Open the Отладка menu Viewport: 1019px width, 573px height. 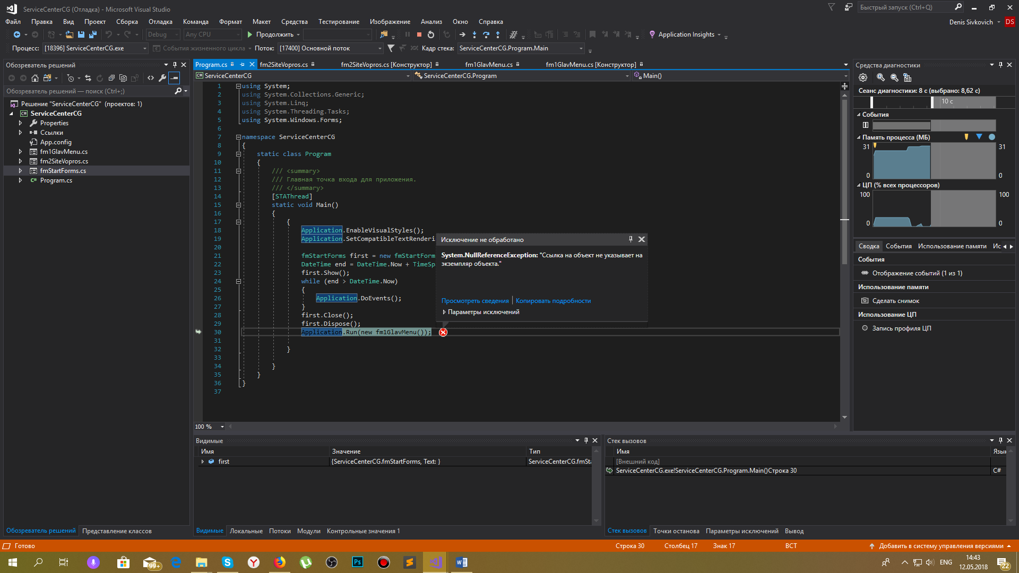160,22
